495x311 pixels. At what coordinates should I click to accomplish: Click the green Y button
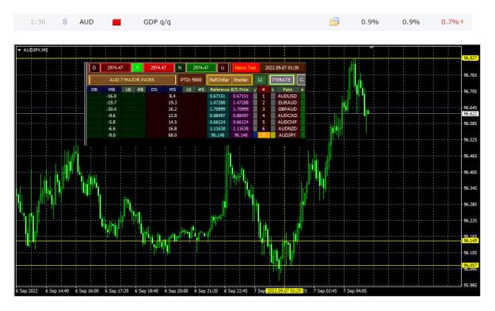pyautogui.click(x=137, y=68)
